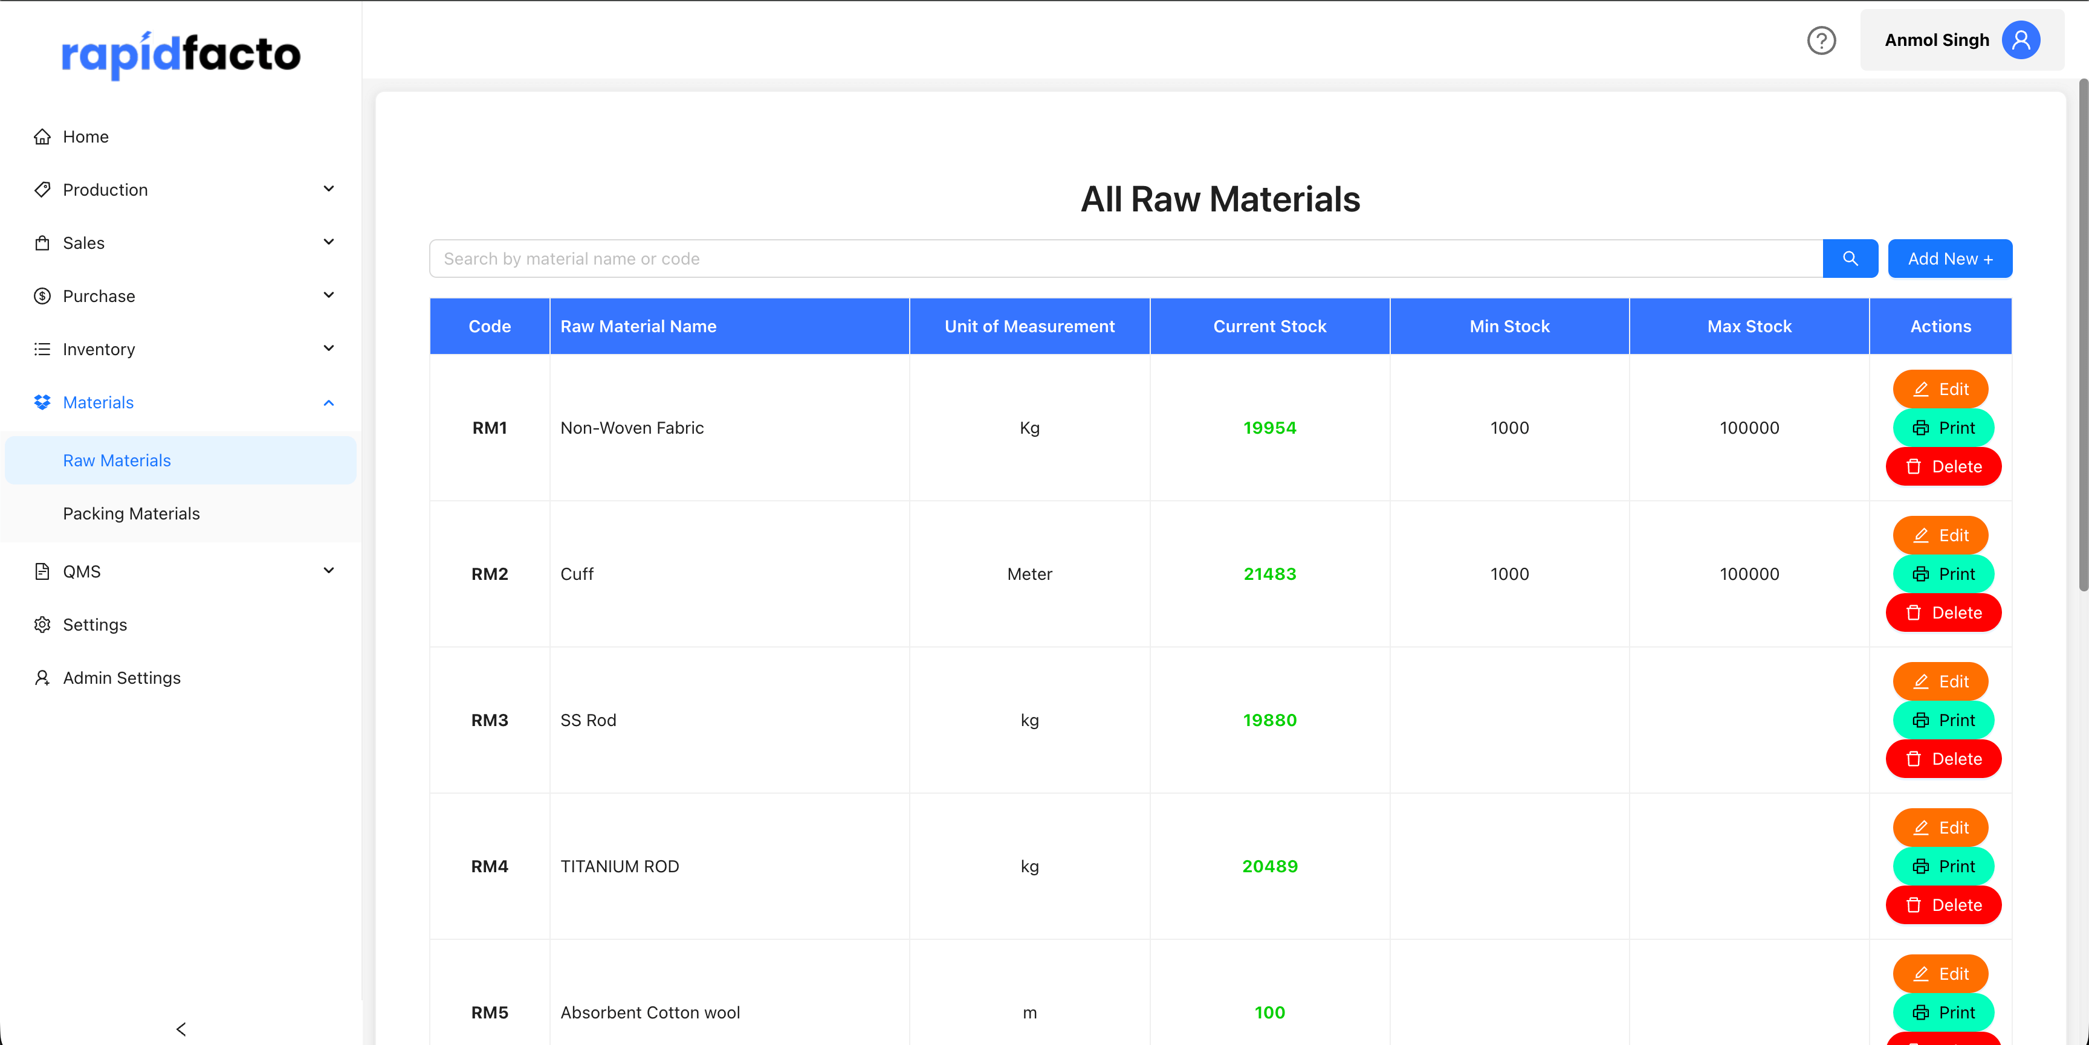This screenshot has width=2089, height=1045.
Task: Select the Home house icon in sidebar
Action: 43,136
